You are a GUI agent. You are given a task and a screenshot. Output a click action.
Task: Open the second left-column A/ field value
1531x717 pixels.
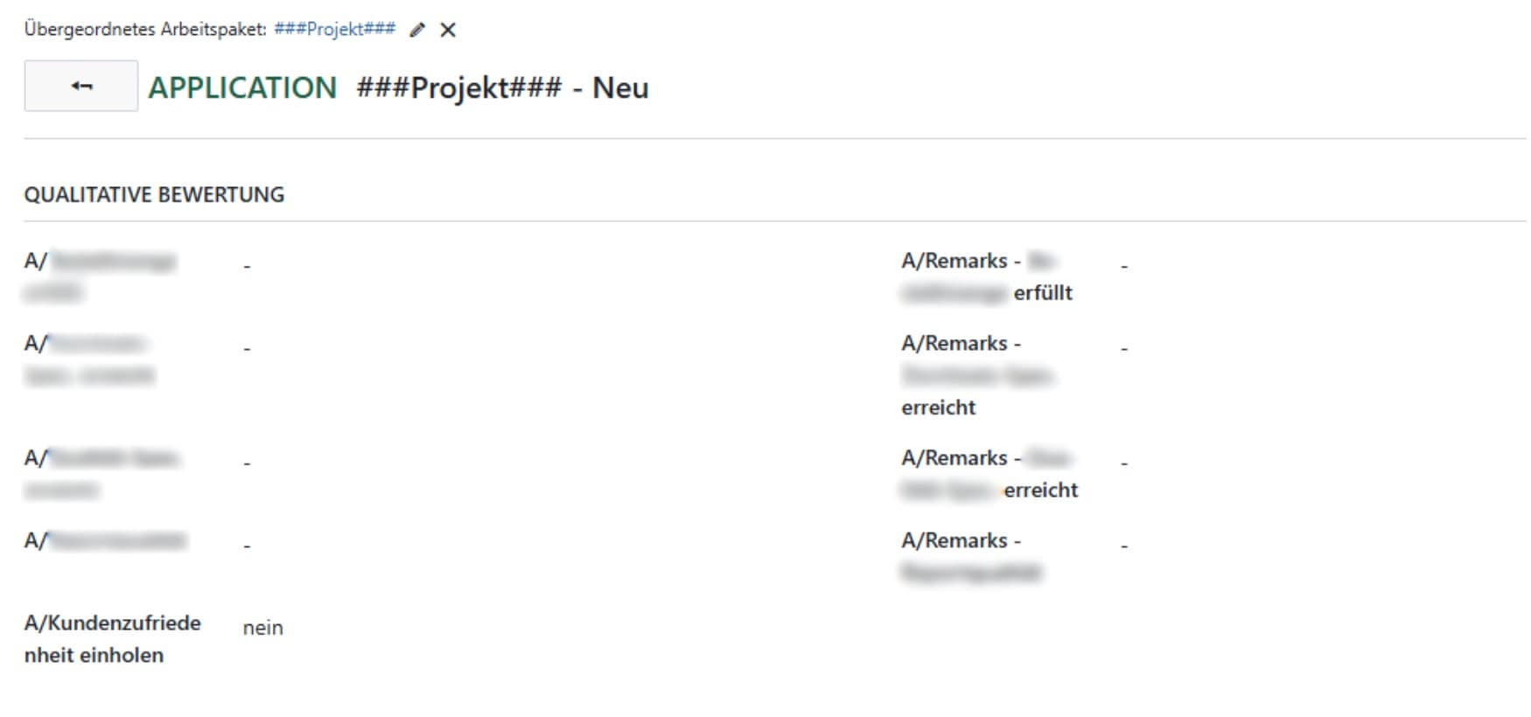[x=248, y=348]
